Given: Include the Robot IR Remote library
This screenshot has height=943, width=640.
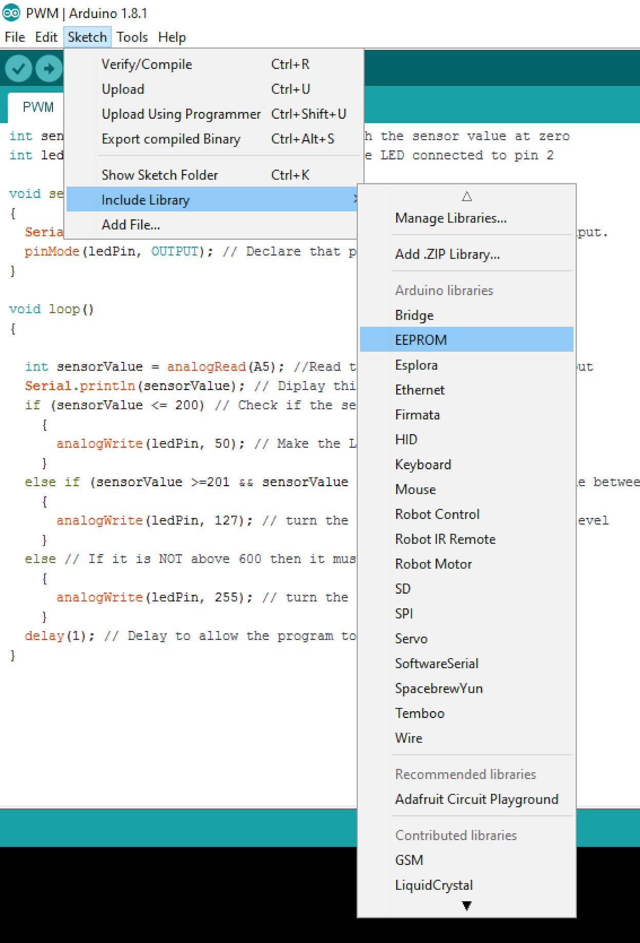Looking at the screenshot, I should pos(467,539).
